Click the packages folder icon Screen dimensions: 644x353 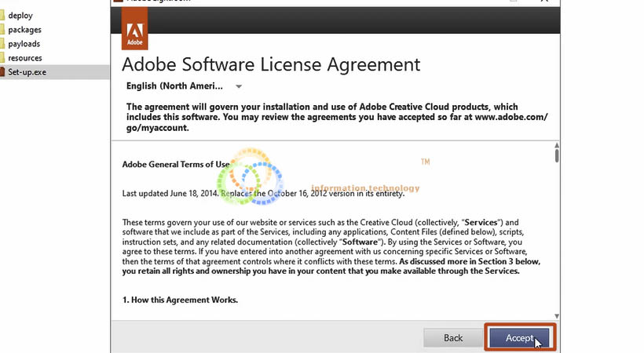coord(2,30)
